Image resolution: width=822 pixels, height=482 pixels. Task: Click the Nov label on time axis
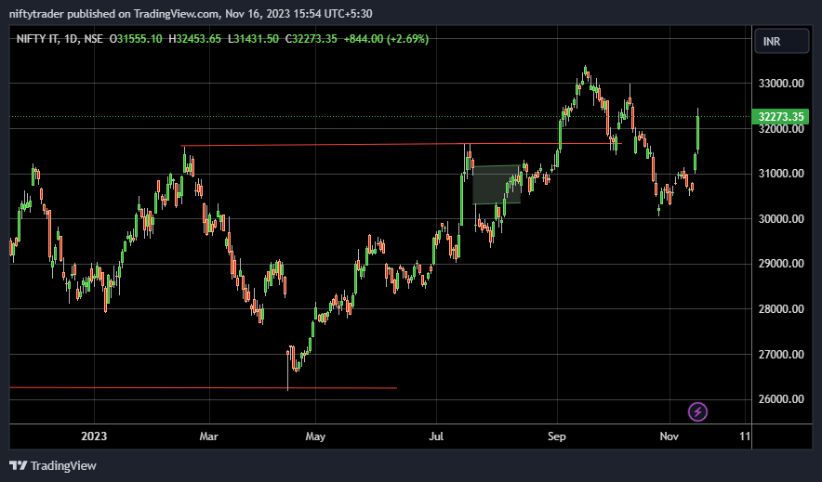point(669,436)
